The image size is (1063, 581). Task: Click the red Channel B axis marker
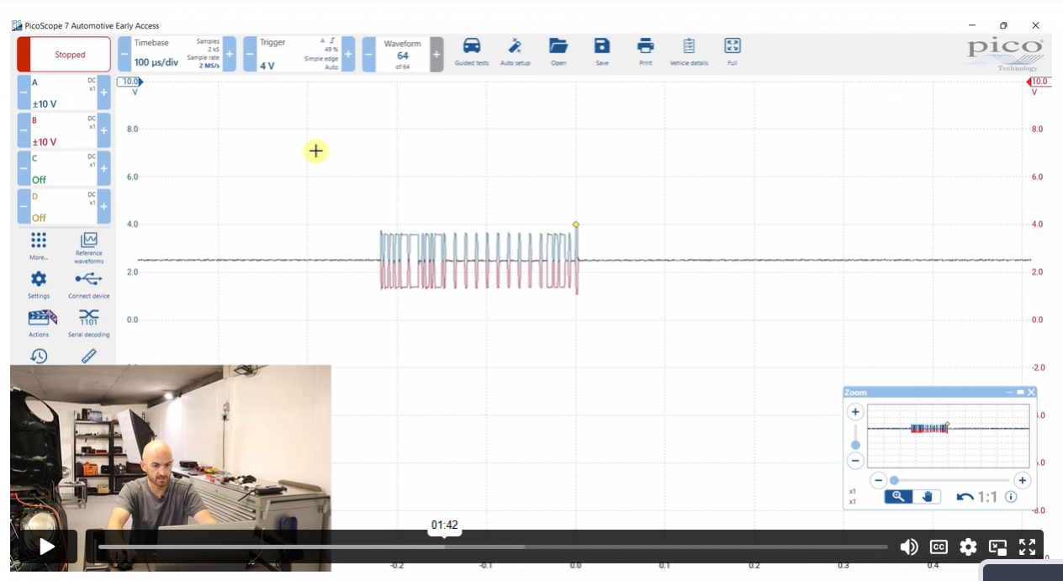pyautogui.click(x=1039, y=82)
